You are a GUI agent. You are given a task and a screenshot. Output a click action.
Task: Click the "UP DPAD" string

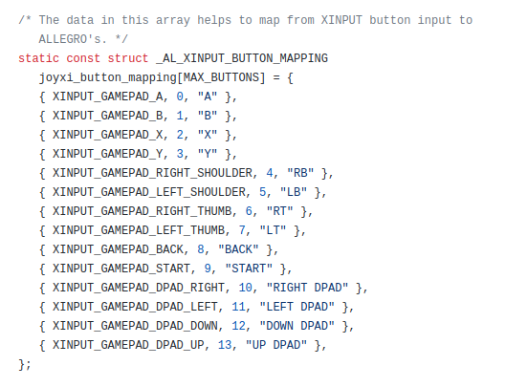(x=276, y=345)
